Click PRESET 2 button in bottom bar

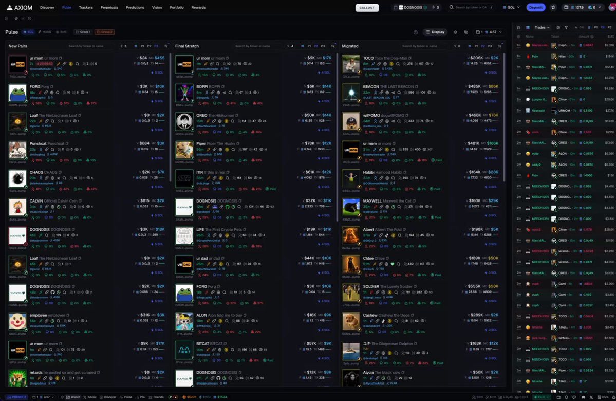[x=17, y=397]
